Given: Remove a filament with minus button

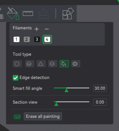Looking at the screenshot, I should (x=47, y=29).
